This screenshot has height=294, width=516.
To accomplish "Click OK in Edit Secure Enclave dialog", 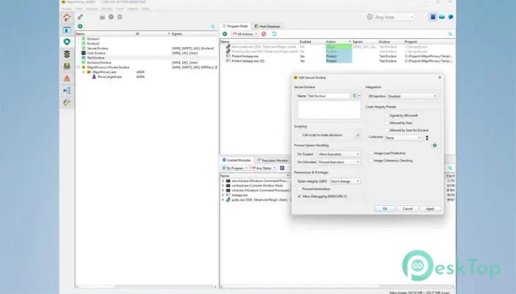I will coord(385,209).
